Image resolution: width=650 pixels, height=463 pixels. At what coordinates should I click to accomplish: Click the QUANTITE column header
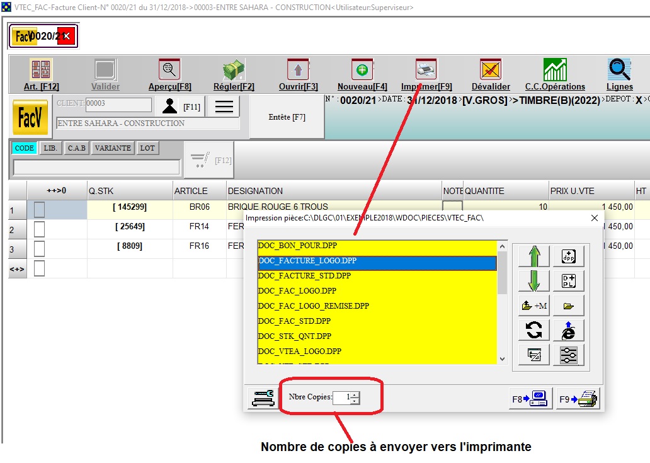click(x=506, y=191)
